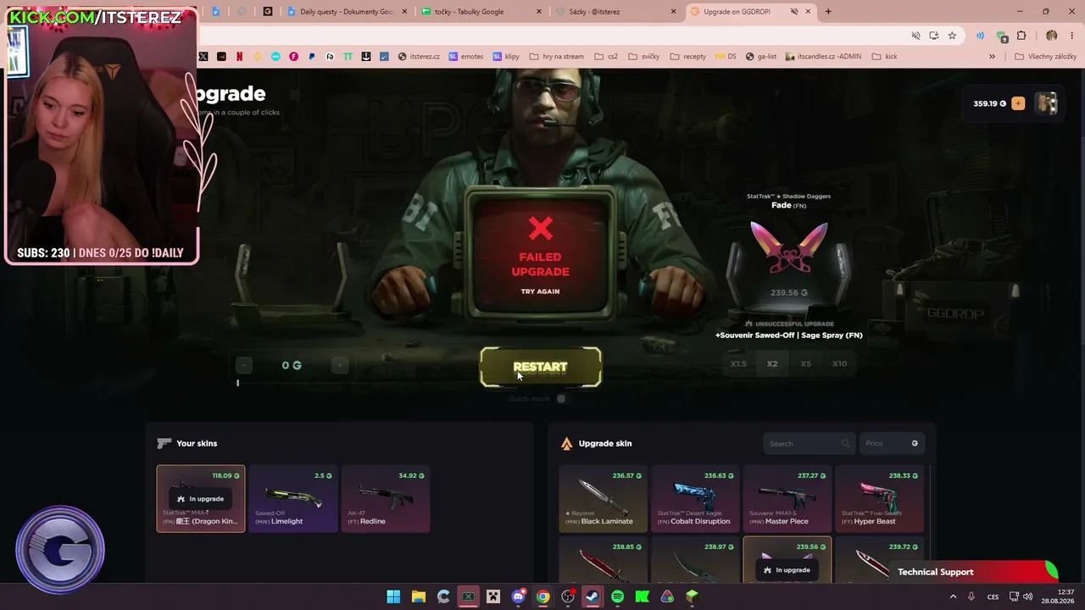Image resolution: width=1085 pixels, height=610 pixels.
Task: Close the Sázky @itsterez tab
Action: pos(674,12)
